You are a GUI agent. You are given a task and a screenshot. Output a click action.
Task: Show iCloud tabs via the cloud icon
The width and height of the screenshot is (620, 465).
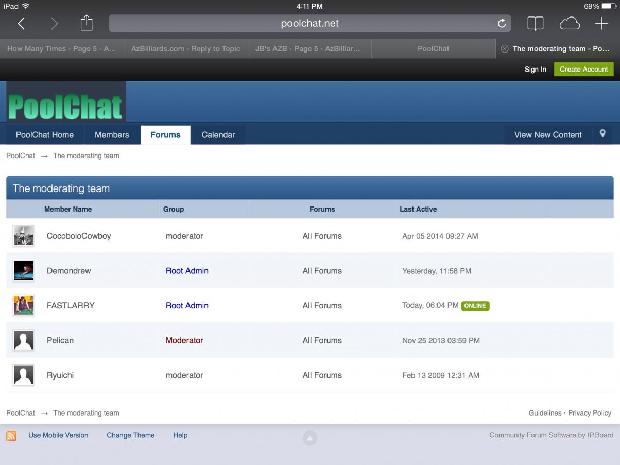pos(570,23)
